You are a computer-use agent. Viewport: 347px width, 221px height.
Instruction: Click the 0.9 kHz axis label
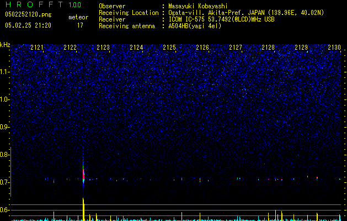[5, 127]
